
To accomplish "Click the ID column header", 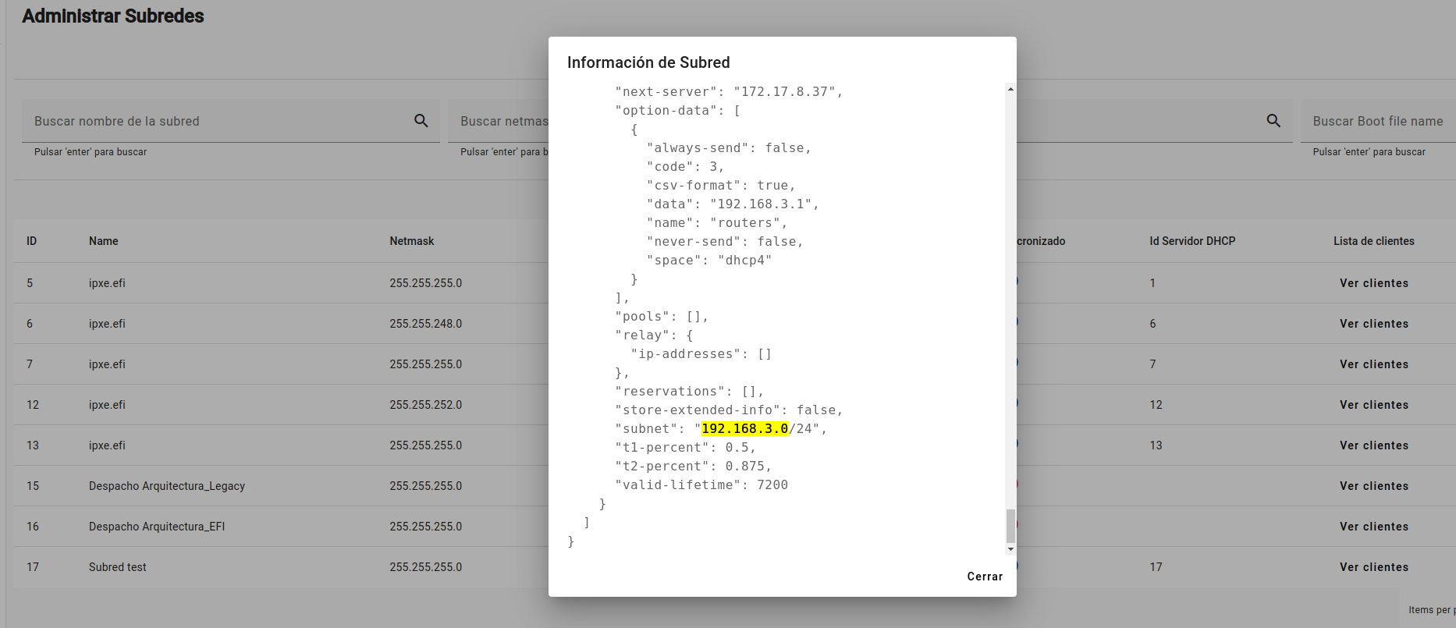I will [31, 241].
